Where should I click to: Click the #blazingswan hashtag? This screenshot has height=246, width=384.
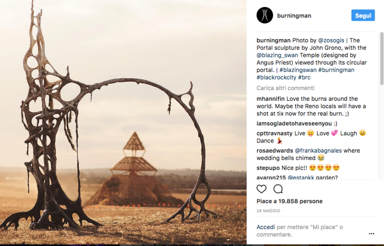click(298, 70)
